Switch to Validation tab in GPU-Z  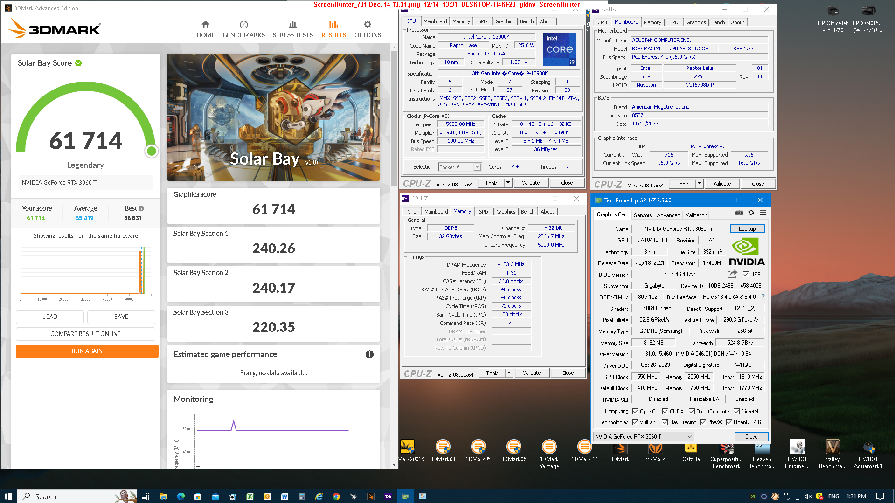pyautogui.click(x=696, y=215)
